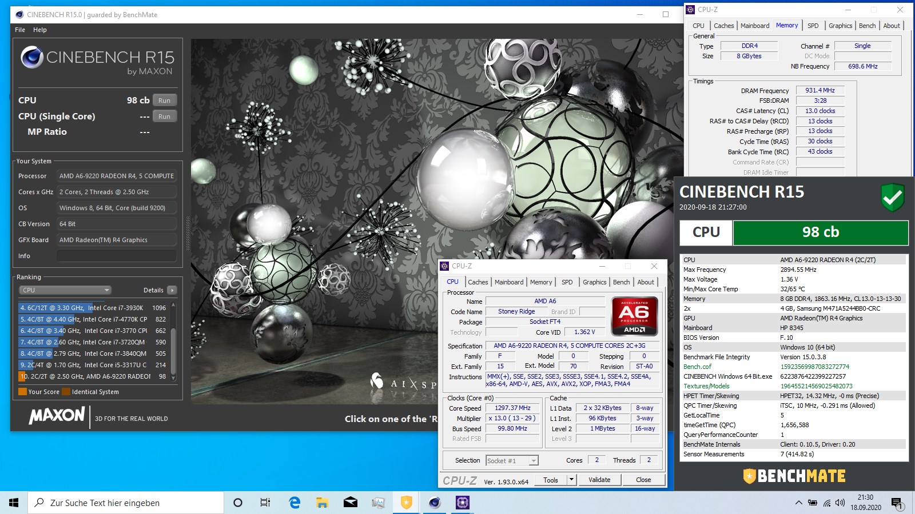Run the CPU benchmark
This screenshot has height=514, width=915.
(x=165, y=101)
